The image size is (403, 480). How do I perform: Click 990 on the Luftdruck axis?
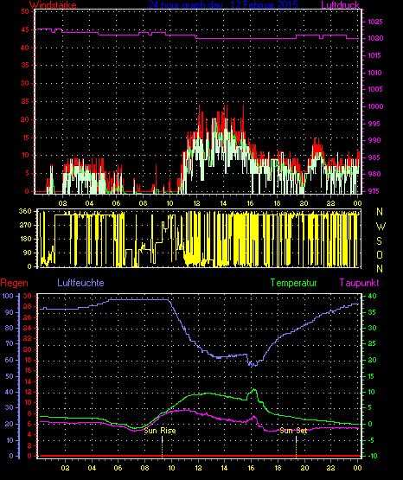point(375,140)
